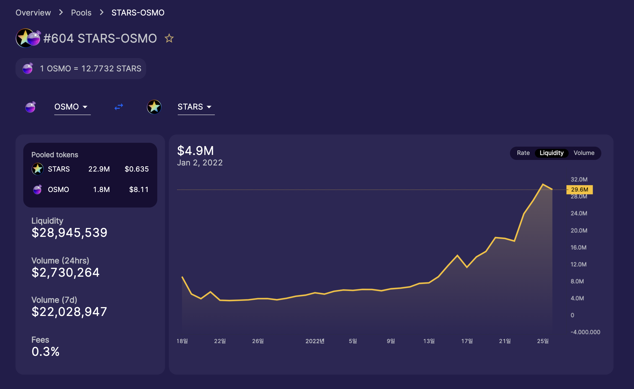The width and height of the screenshot is (634, 389).
Task: Click STARS-OSMO breadcrumb item
Action: click(138, 12)
